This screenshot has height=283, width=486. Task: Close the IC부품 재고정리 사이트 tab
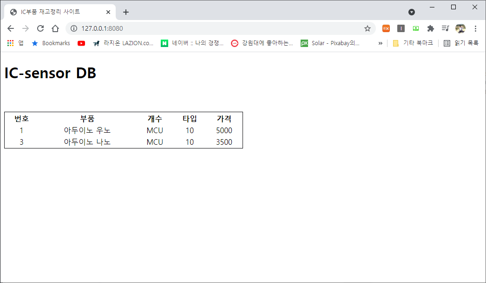[108, 12]
